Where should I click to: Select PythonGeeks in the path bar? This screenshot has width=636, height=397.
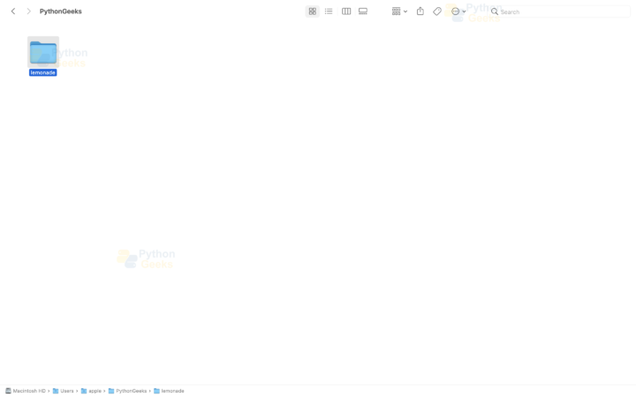tap(128, 391)
